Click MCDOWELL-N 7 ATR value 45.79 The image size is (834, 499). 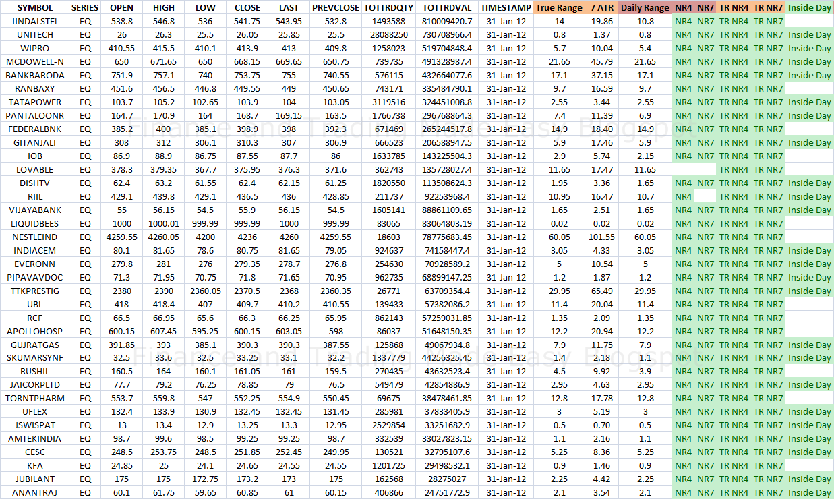click(601, 62)
